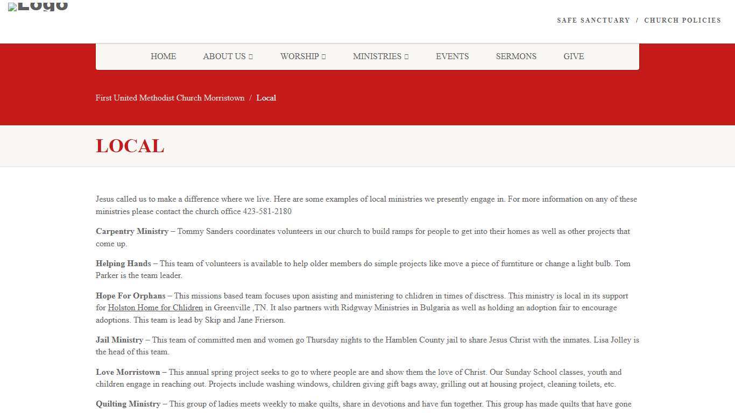Go to the Home page

tap(163, 56)
